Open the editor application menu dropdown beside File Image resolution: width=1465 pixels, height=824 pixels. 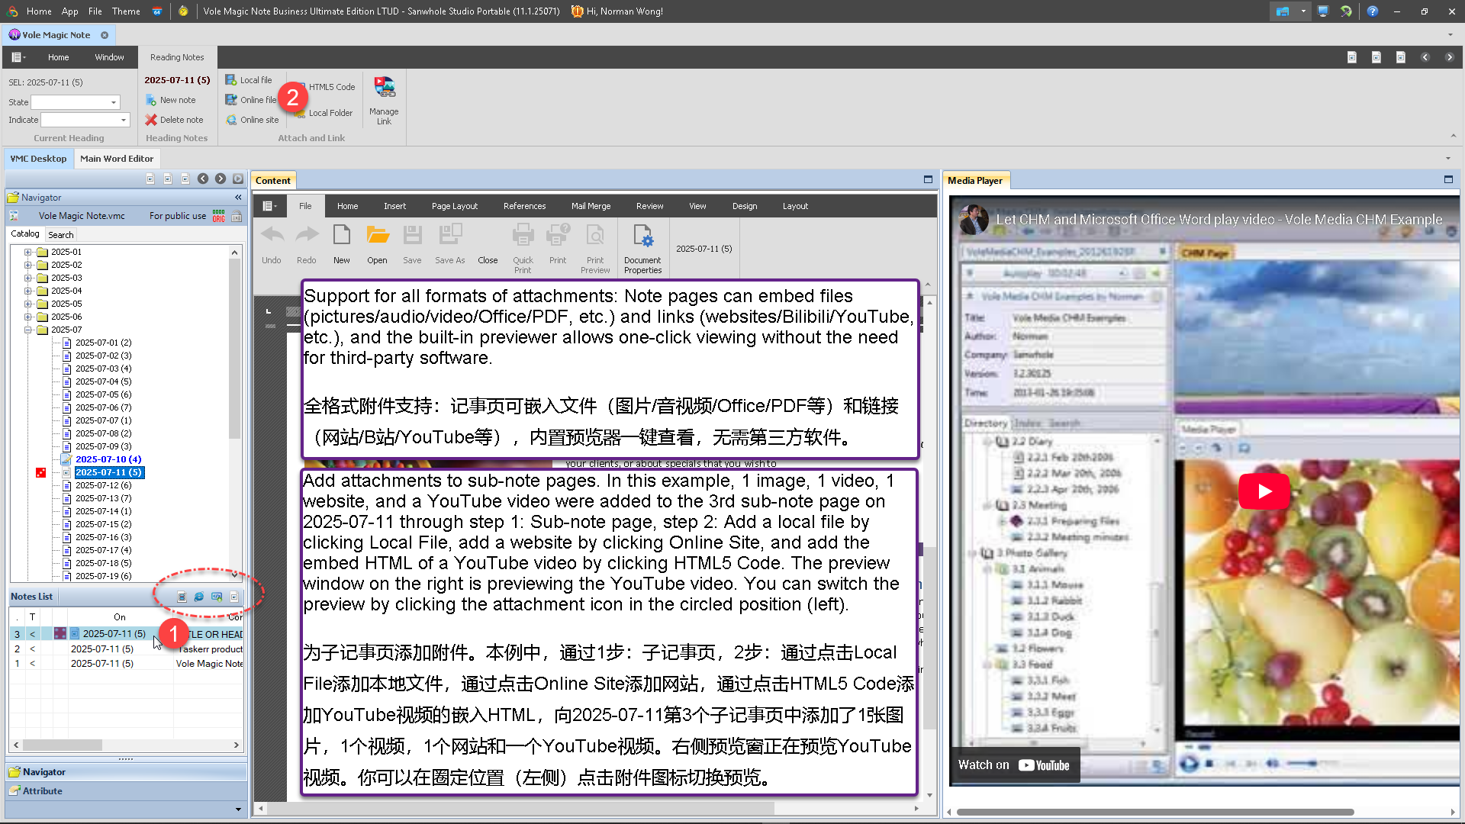coord(269,206)
